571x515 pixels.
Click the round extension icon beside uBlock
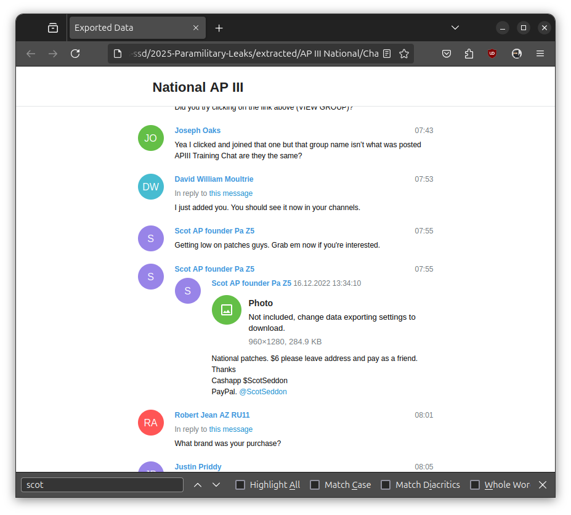(517, 54)
